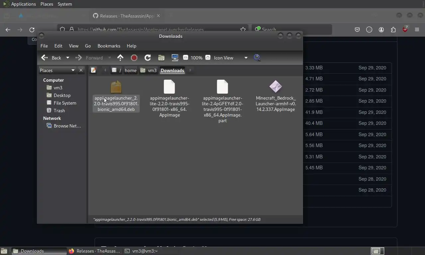Click Firefox back arrow
Viewport: 425px width, 255px height.
pyautogui.click(x=8, y=30)
